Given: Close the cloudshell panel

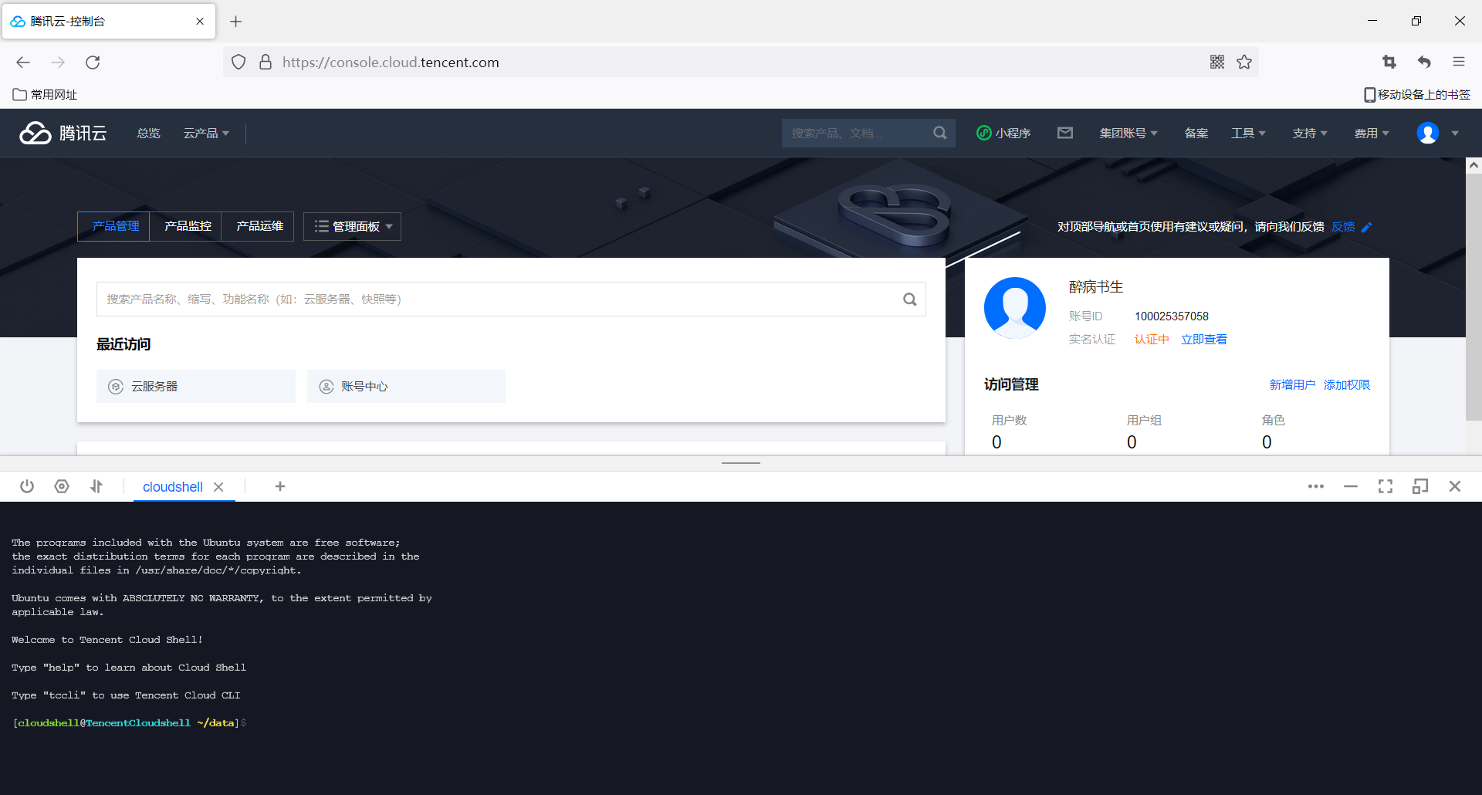Looking at the screenshot, I should (1455, 486).
